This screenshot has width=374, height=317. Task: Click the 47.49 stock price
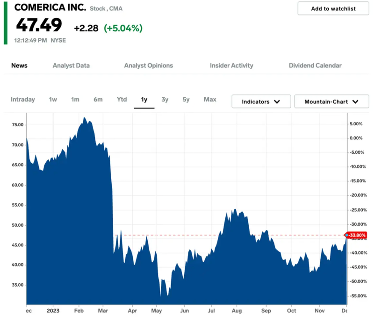[x=39, y=25]
